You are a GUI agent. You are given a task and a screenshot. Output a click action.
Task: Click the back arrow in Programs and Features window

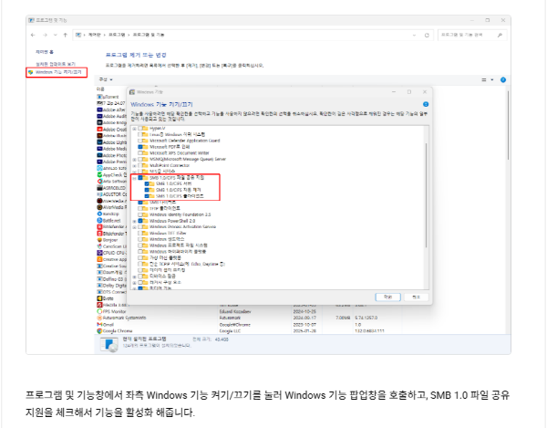(x=33, y=35)
